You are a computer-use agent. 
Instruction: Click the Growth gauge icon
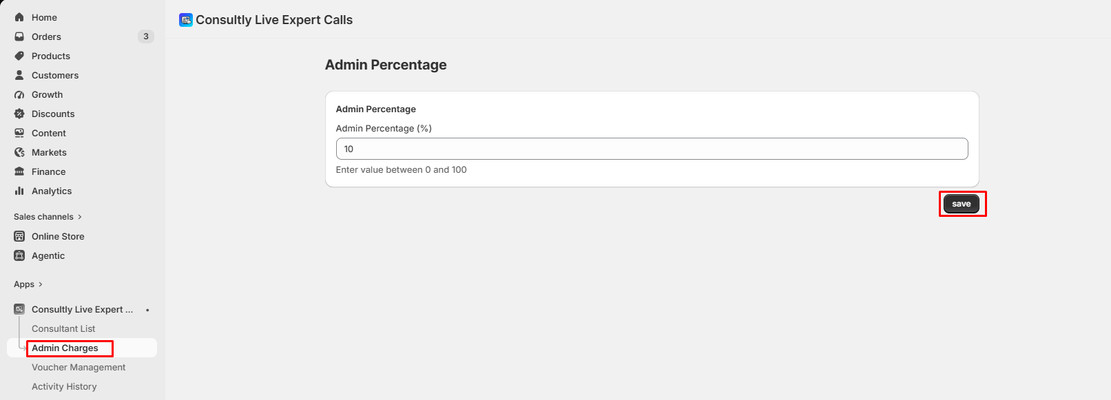[x=19, y=94]
